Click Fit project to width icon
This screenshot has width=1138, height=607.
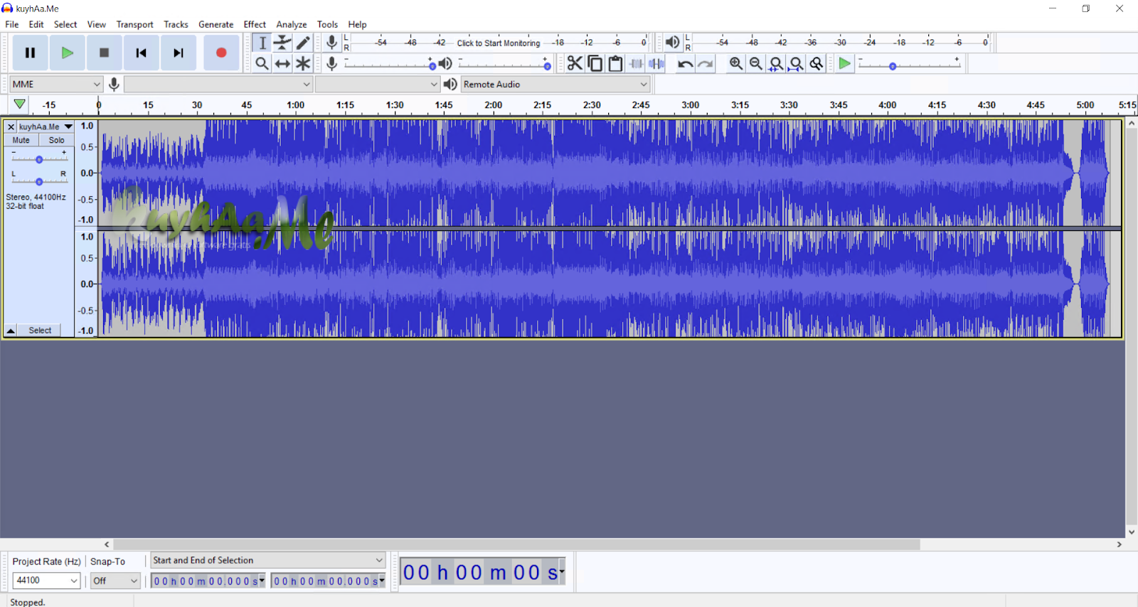click(797, 63)
